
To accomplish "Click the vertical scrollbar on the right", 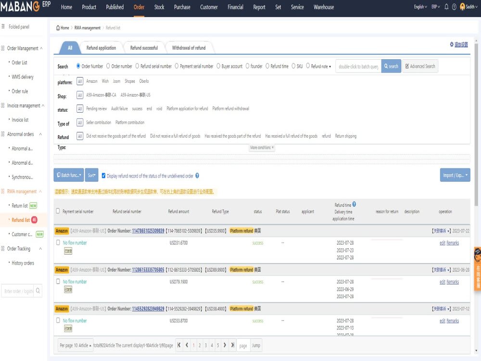I will [x=476, y=124].
